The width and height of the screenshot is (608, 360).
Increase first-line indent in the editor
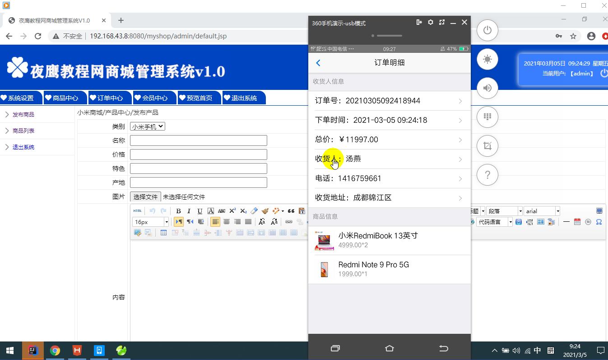(201, 222)
